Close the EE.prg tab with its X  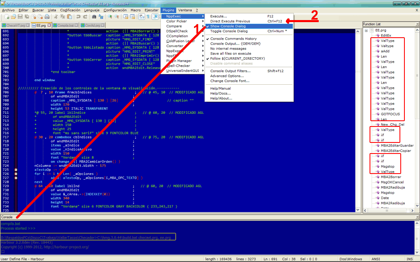pos(49,25)
